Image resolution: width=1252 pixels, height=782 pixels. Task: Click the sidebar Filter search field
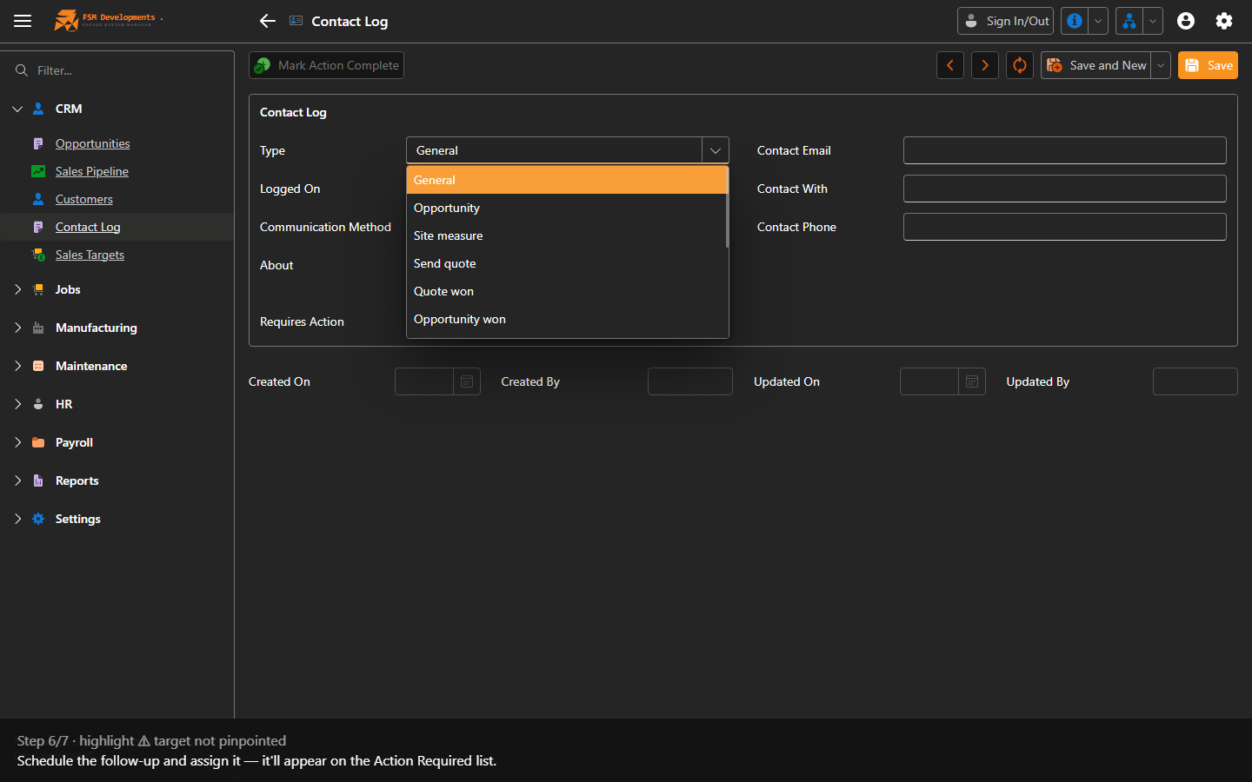coord(130,70)
